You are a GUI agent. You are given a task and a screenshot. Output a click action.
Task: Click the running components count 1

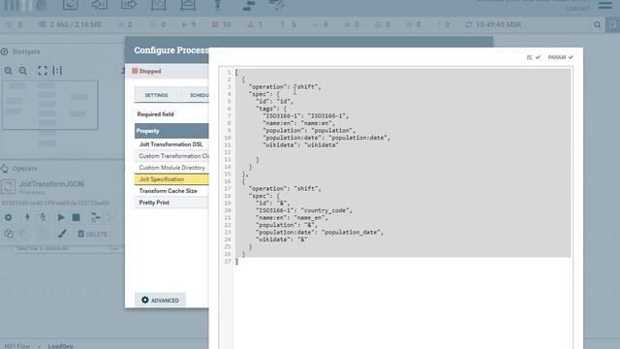point(189,24)
